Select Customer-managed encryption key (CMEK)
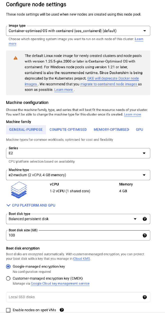The image size is (165, 313). pyautogui.click(x=8, y=278)
